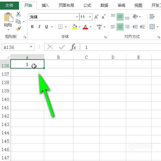161x161 pixels.
Task: Cancel formula entry X button
Action: 50,47
